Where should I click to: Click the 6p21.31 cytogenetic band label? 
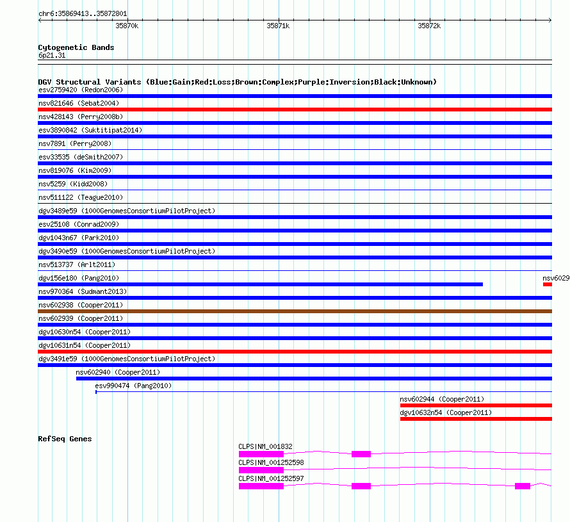(x=52, y=55)
